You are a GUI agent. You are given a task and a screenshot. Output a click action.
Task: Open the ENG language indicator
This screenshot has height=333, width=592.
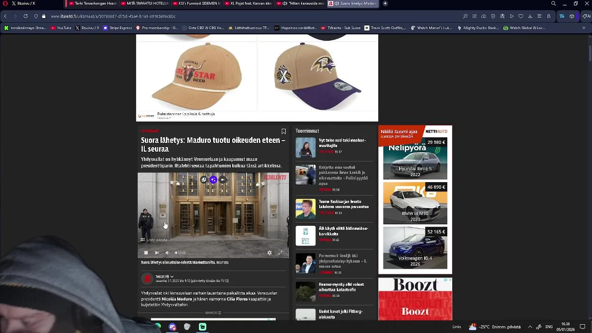(549, 327)
